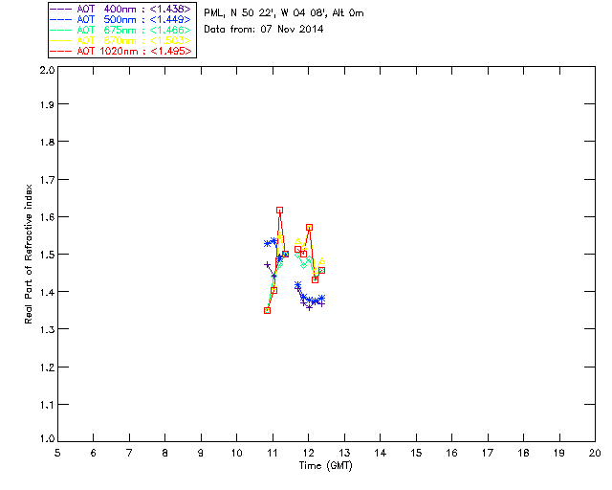Click the red dashed line legend sample
Screen dimensions: 612x490
tap(61, 51)
